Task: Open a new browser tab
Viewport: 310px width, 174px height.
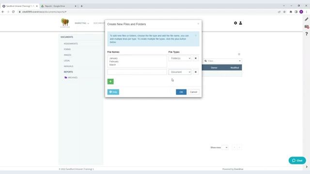Action: pyautogui.click(x=82, y=6)
